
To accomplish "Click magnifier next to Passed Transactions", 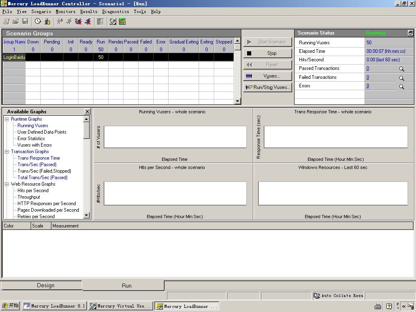I will 402,69.
